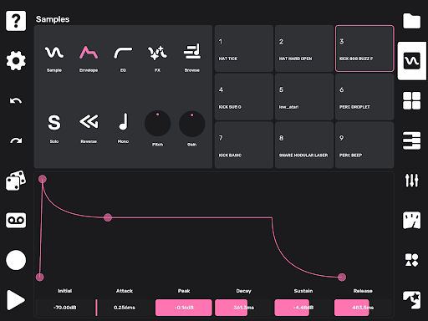Select the Browse samples button
This screenshot has width=428, height=321.
pyautogui.click(x=192, y=58)
